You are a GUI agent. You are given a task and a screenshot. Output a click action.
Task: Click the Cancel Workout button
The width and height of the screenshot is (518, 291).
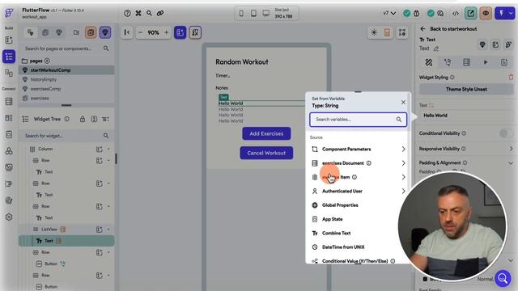(x=266, y=153)
